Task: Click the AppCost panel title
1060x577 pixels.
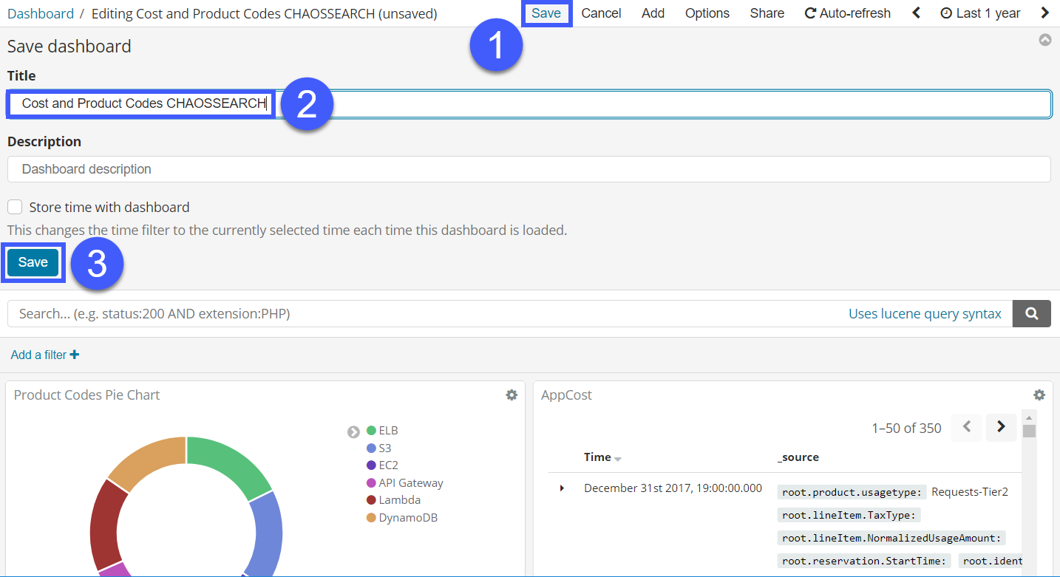Action: 566,395
